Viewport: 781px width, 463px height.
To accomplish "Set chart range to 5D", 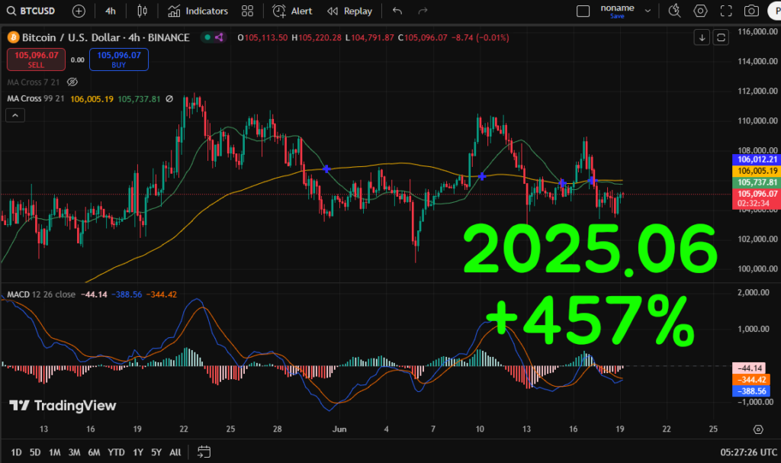I will pyautogui.click(x=35, y=452).
